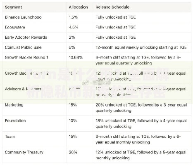Select the Allocation column header

pos(78,7)
